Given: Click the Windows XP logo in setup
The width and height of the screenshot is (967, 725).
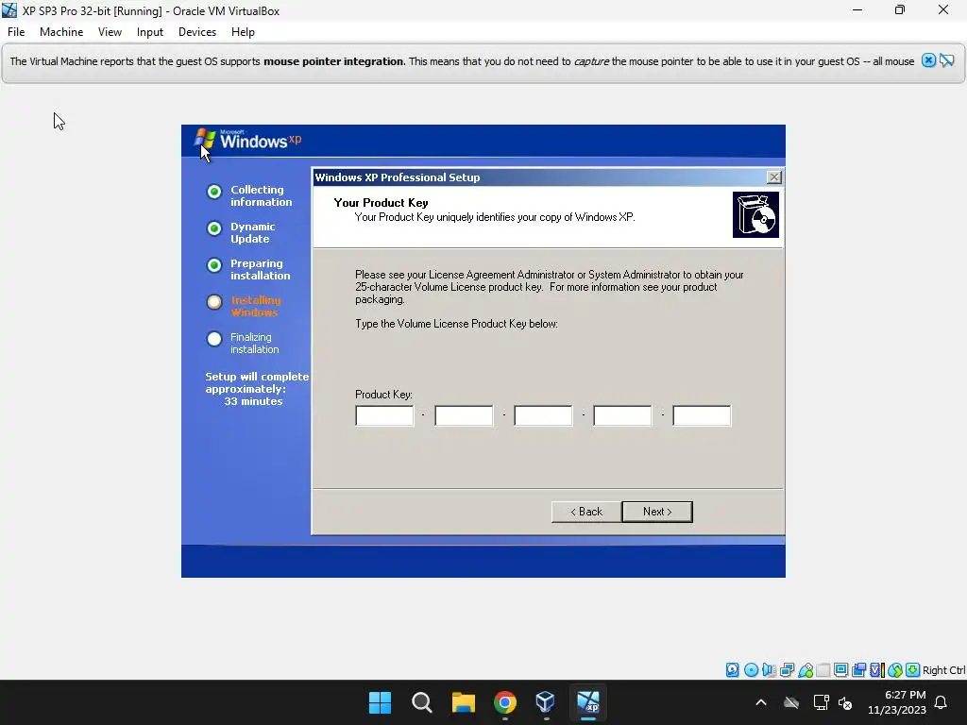Looking at the screenshot, I should click(248, 140).
